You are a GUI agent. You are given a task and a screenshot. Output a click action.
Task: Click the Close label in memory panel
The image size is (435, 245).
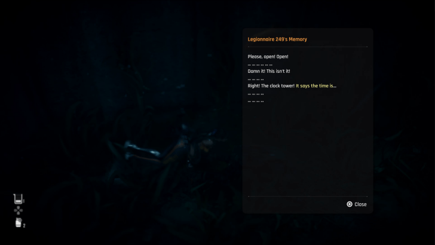(360, 204)
